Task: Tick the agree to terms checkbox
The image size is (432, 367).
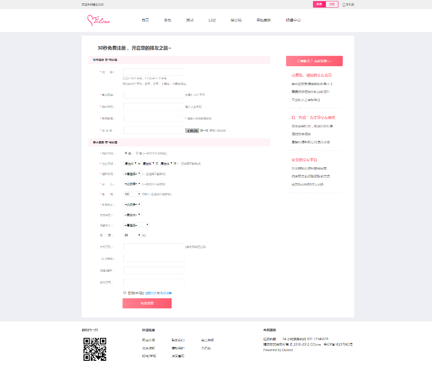Action: (125, 293)
